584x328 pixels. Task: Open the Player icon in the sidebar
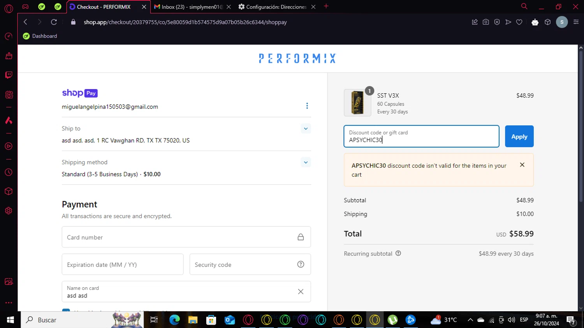tap(9, 146)
